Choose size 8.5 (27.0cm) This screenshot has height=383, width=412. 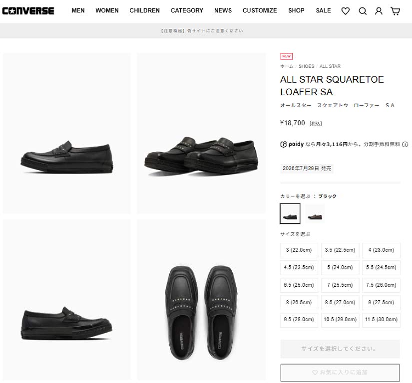click(340, 303)
